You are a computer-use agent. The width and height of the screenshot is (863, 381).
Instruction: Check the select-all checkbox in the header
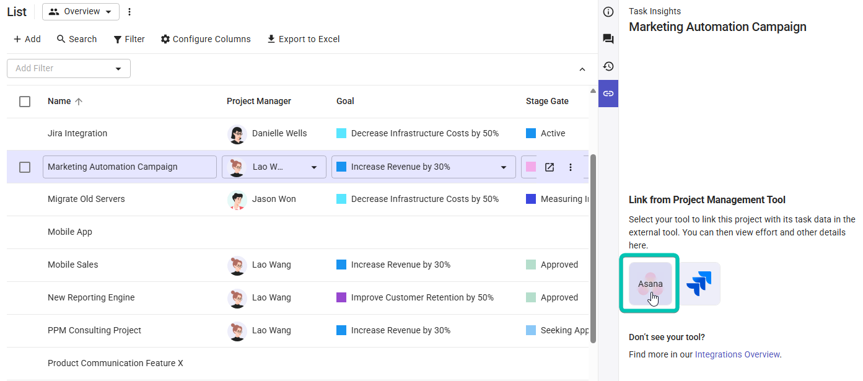coord(25,101)
